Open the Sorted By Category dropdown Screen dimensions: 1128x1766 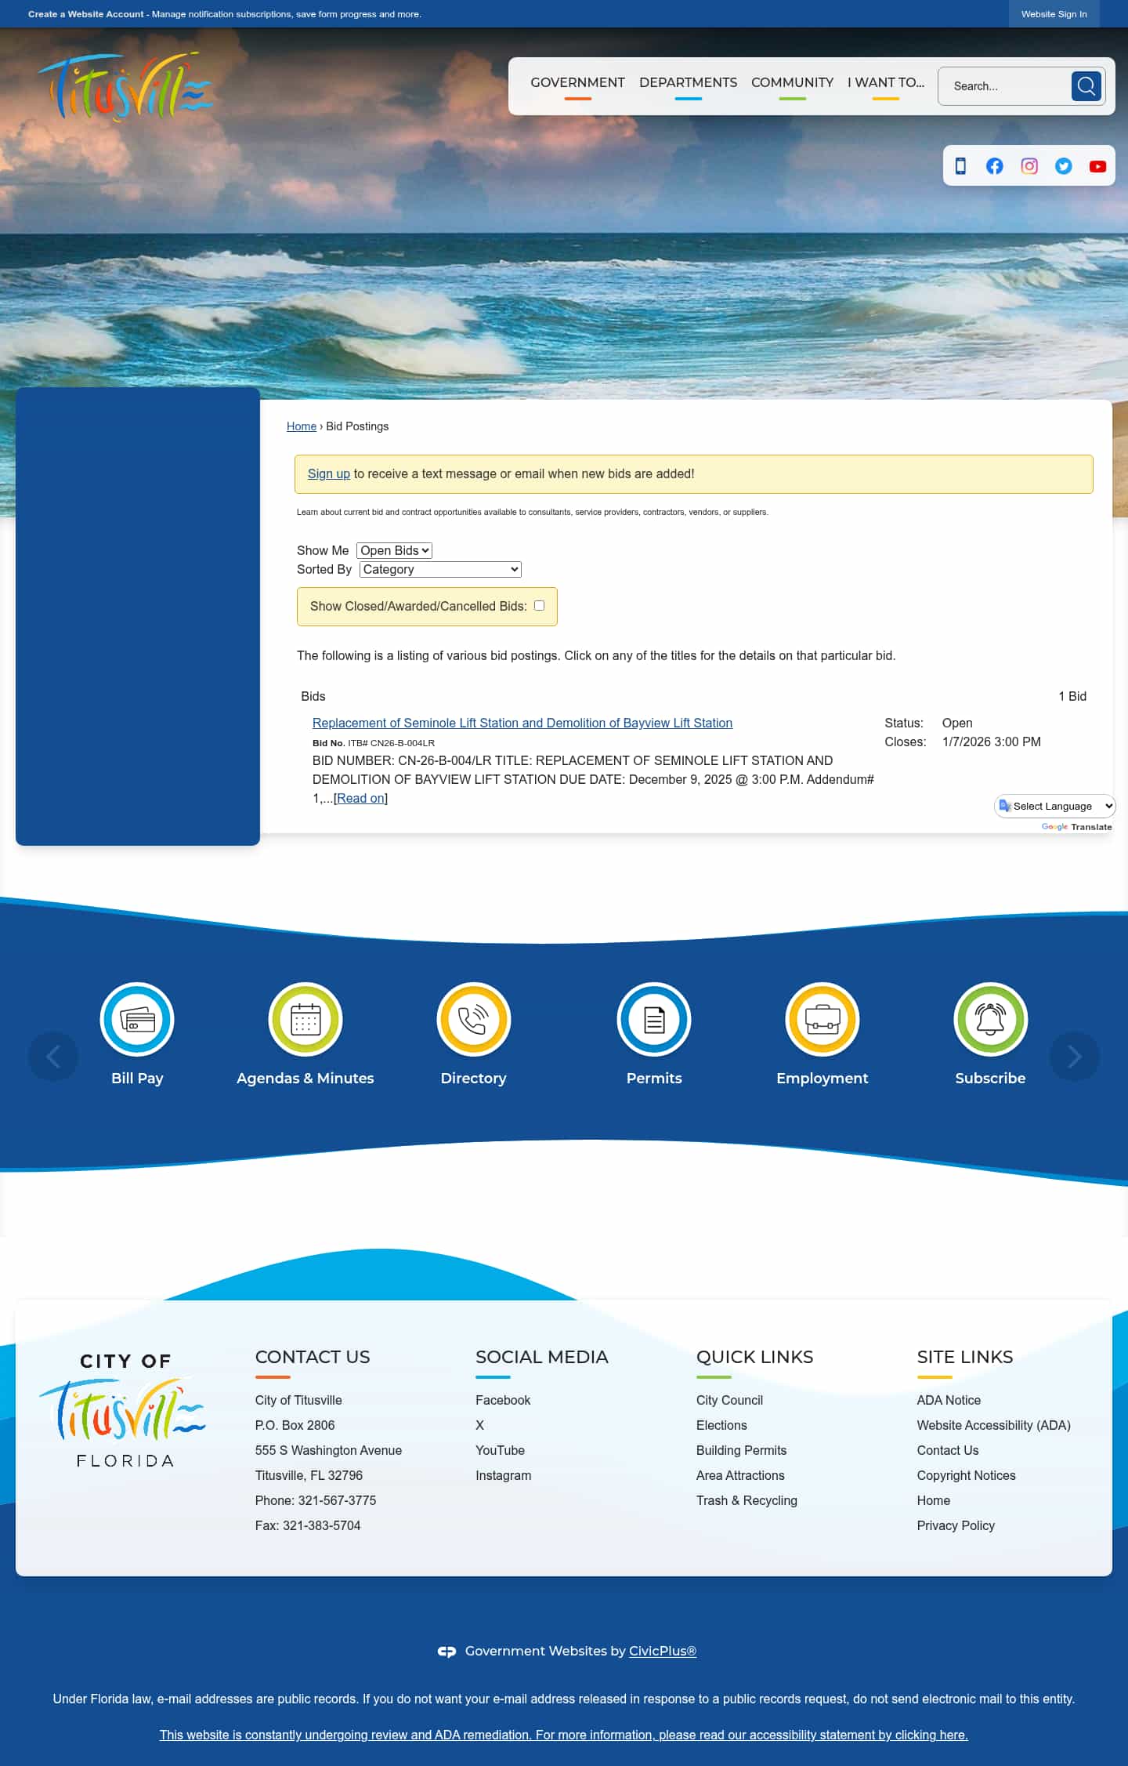point(440,569)
